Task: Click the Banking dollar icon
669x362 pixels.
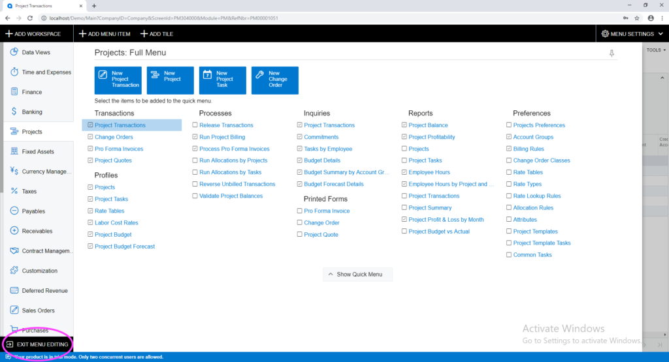Action: [x=14, y=112]
